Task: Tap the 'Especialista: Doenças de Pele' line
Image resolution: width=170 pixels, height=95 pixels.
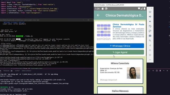Action: pyautogui.click(x=111, y=68)
